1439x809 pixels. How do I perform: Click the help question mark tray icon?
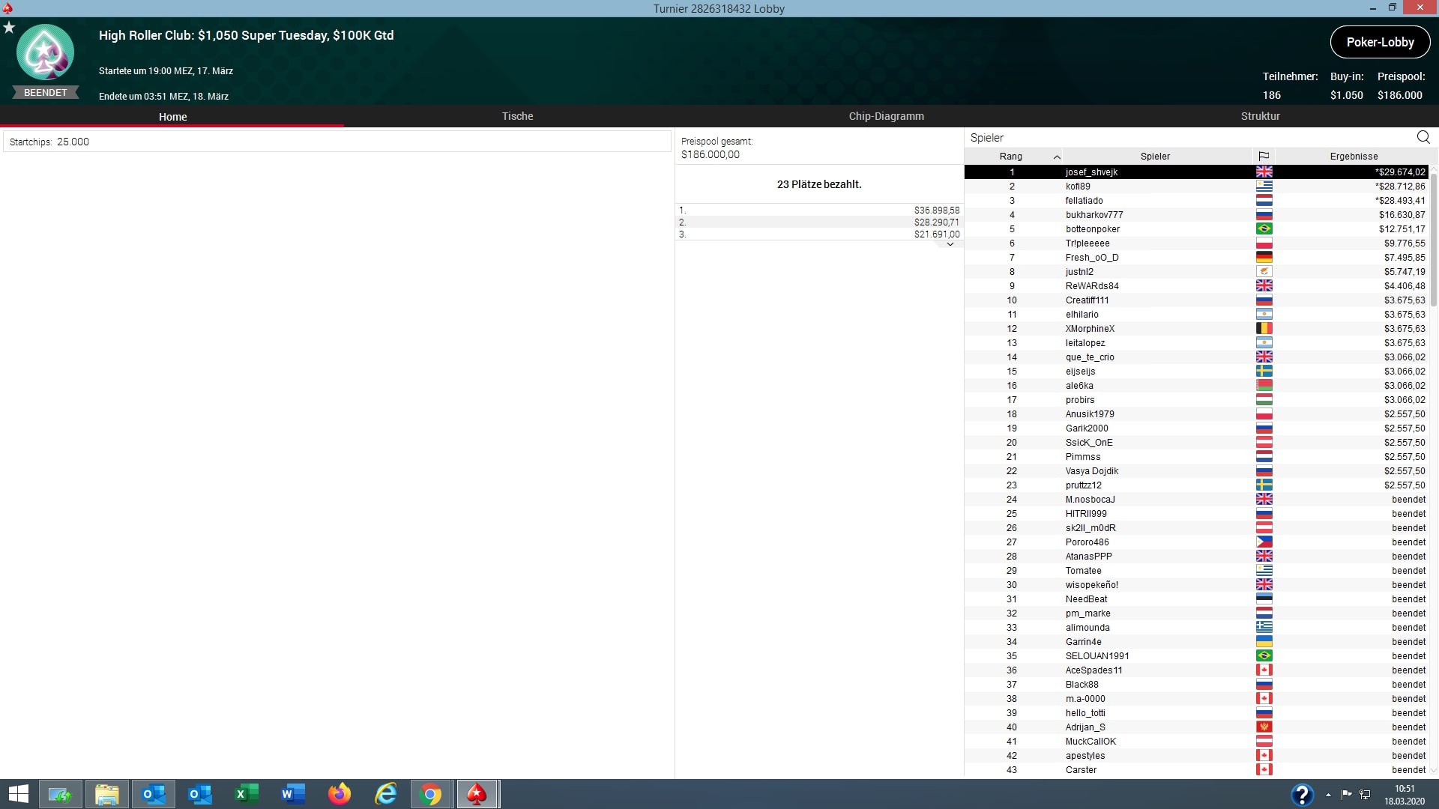(1302, 794)
